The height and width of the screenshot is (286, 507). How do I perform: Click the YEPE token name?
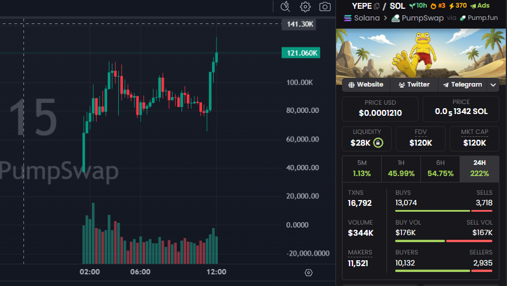[362, 6]
